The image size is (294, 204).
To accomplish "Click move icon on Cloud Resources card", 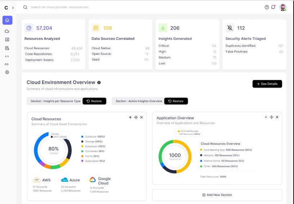I will [136, 117].
